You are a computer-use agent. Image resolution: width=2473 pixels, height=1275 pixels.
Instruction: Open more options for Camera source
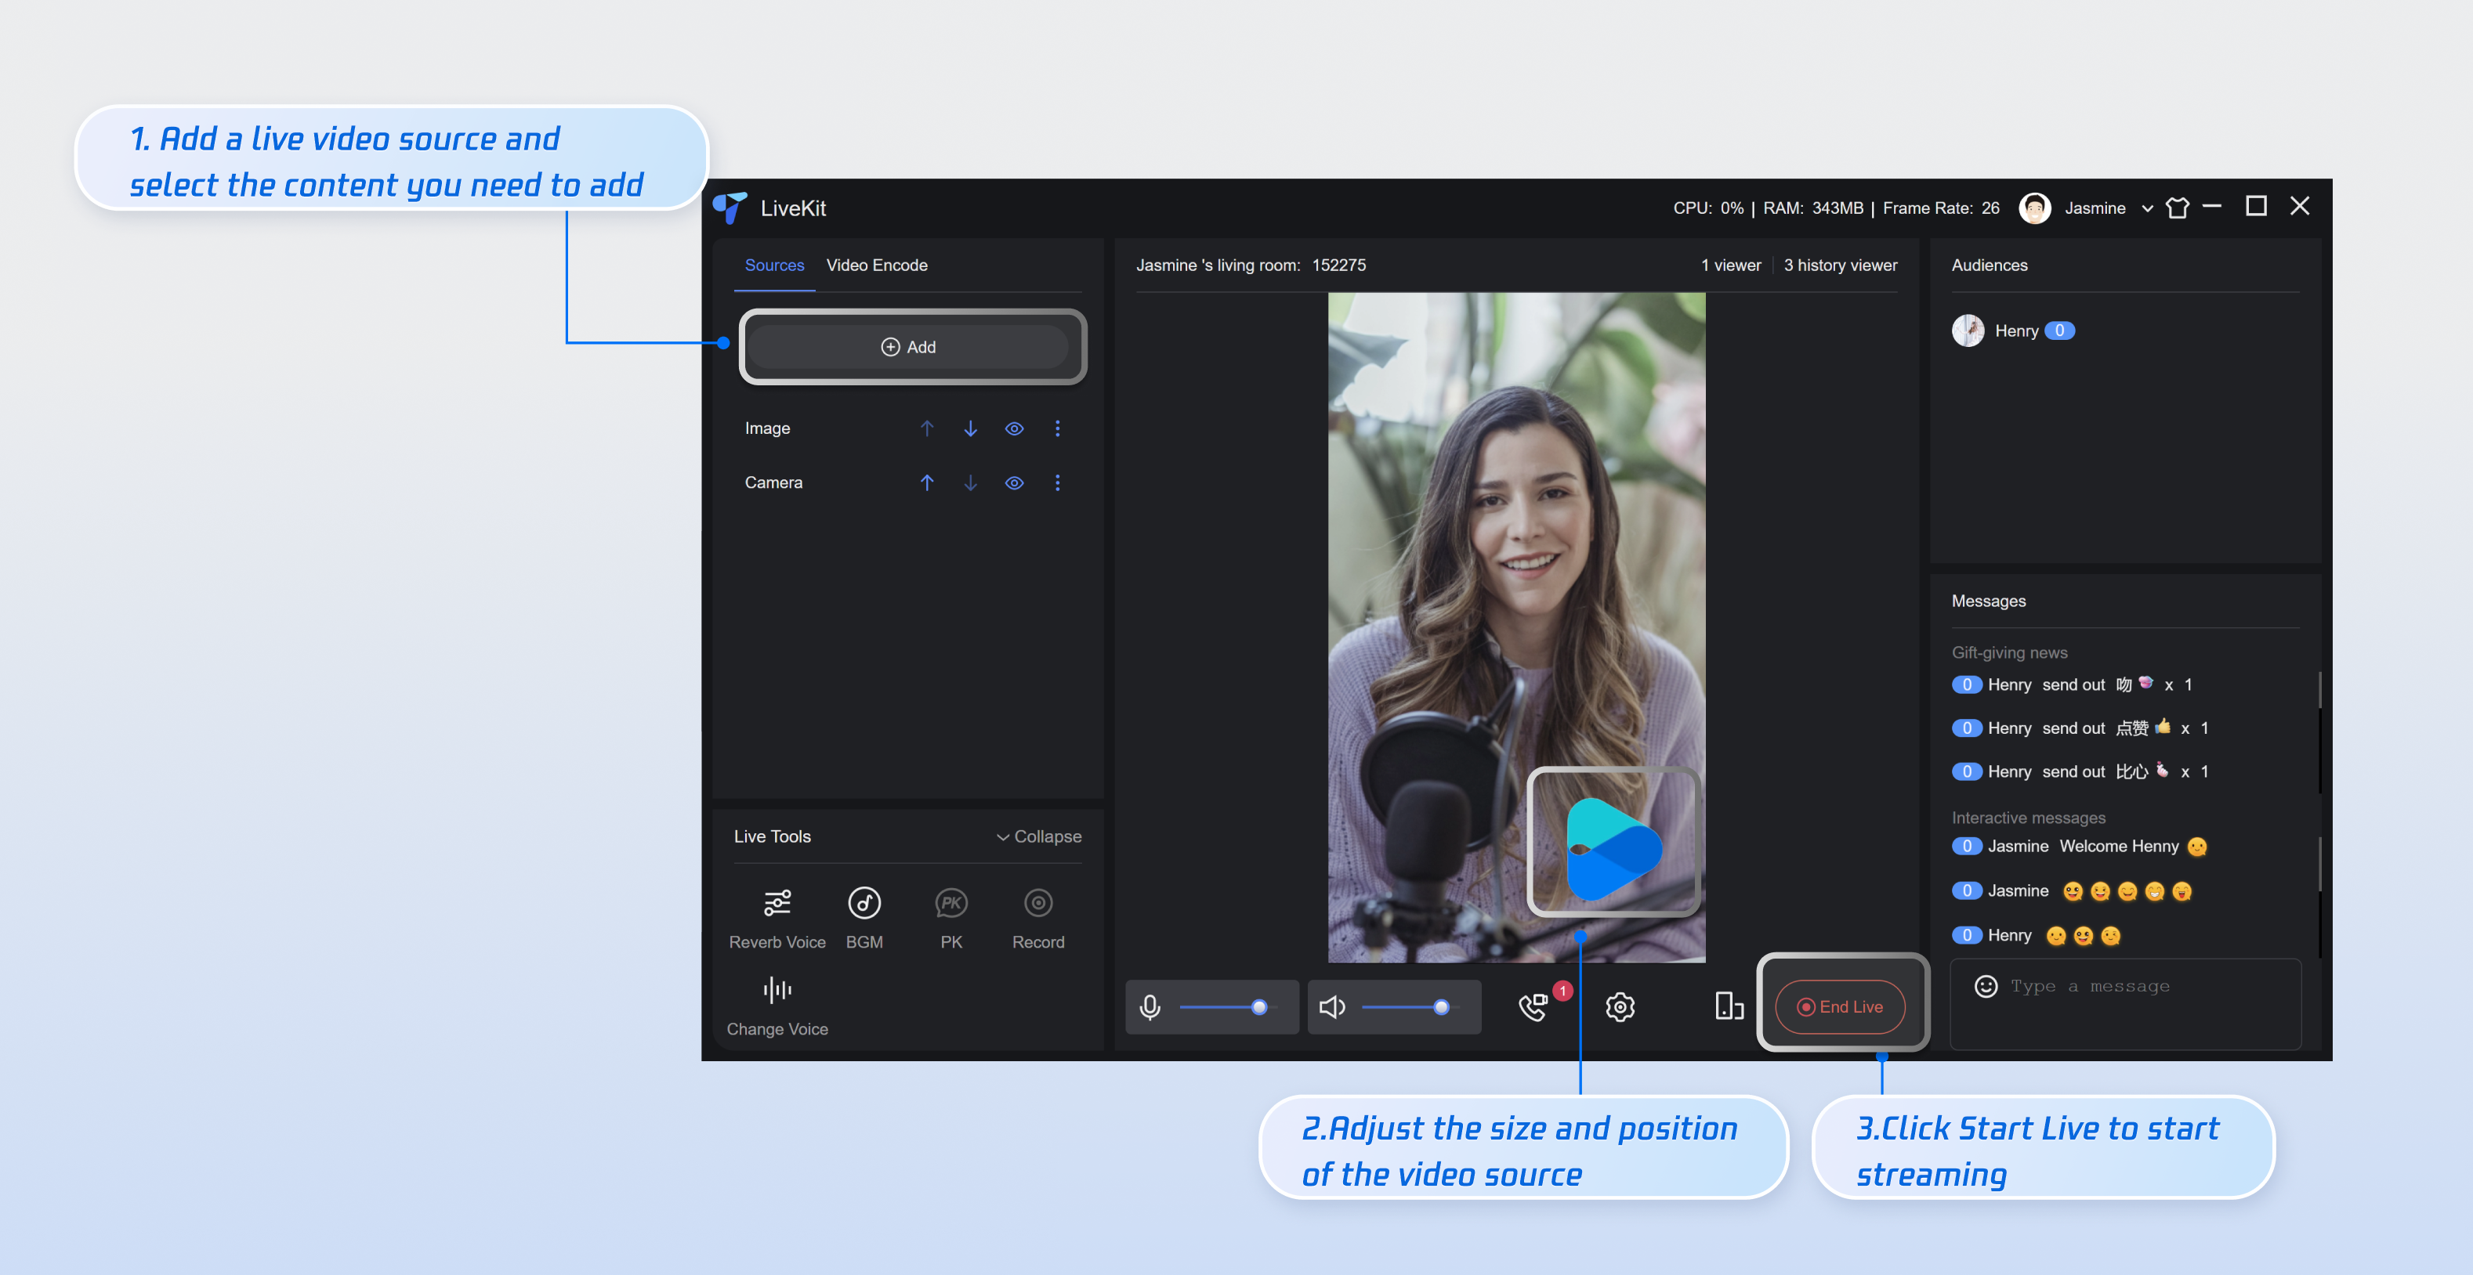pos(1057,482)
